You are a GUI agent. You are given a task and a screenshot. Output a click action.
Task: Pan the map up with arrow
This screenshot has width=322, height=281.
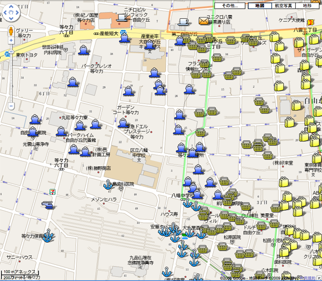point(11,6)
